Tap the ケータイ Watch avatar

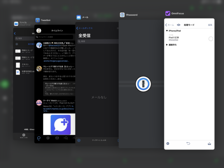click(x=39, y=103)
